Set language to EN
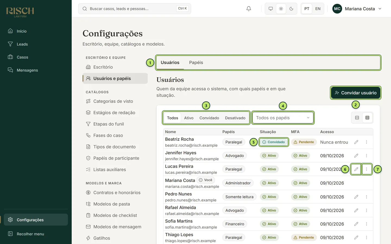The image size is (391, 244). click(x=318, y=9)
